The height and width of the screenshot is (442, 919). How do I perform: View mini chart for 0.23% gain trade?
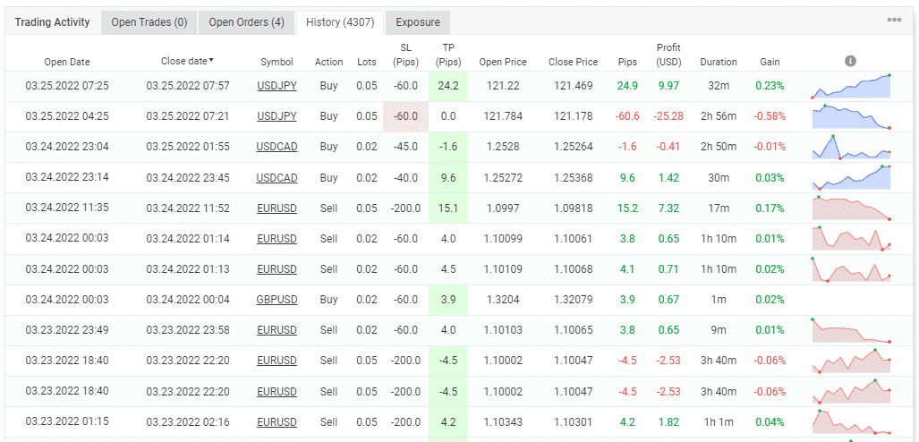coord(851,86)
